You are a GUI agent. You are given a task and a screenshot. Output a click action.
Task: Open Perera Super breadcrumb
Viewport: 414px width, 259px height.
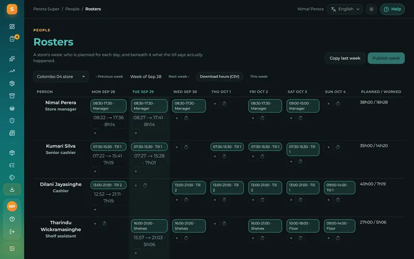tap(46, 9)
